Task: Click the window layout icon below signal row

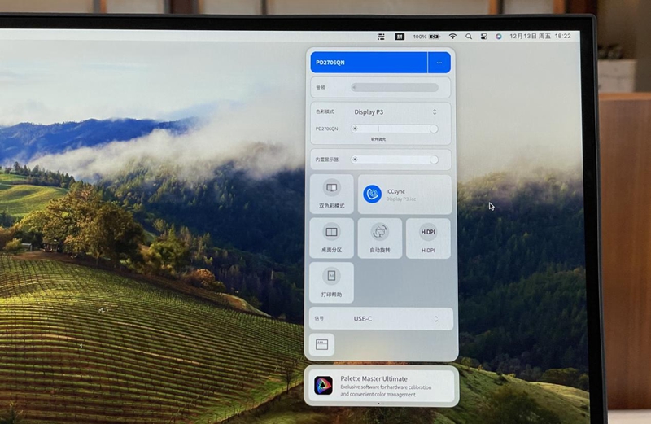Action: (321, 344)
